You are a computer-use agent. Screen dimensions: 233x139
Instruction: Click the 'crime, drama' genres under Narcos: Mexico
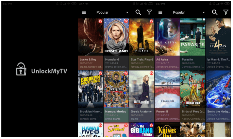(113, 119)
